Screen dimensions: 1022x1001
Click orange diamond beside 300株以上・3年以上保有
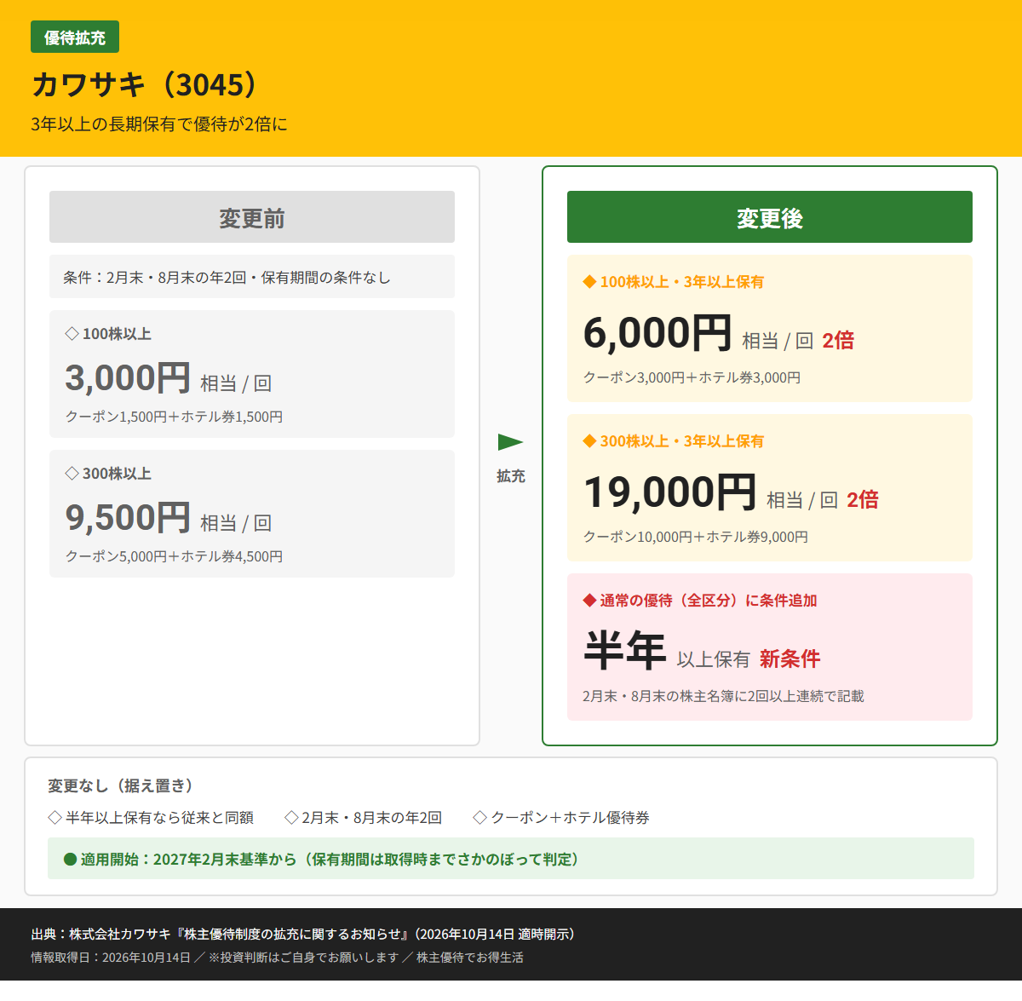(589, 441)
